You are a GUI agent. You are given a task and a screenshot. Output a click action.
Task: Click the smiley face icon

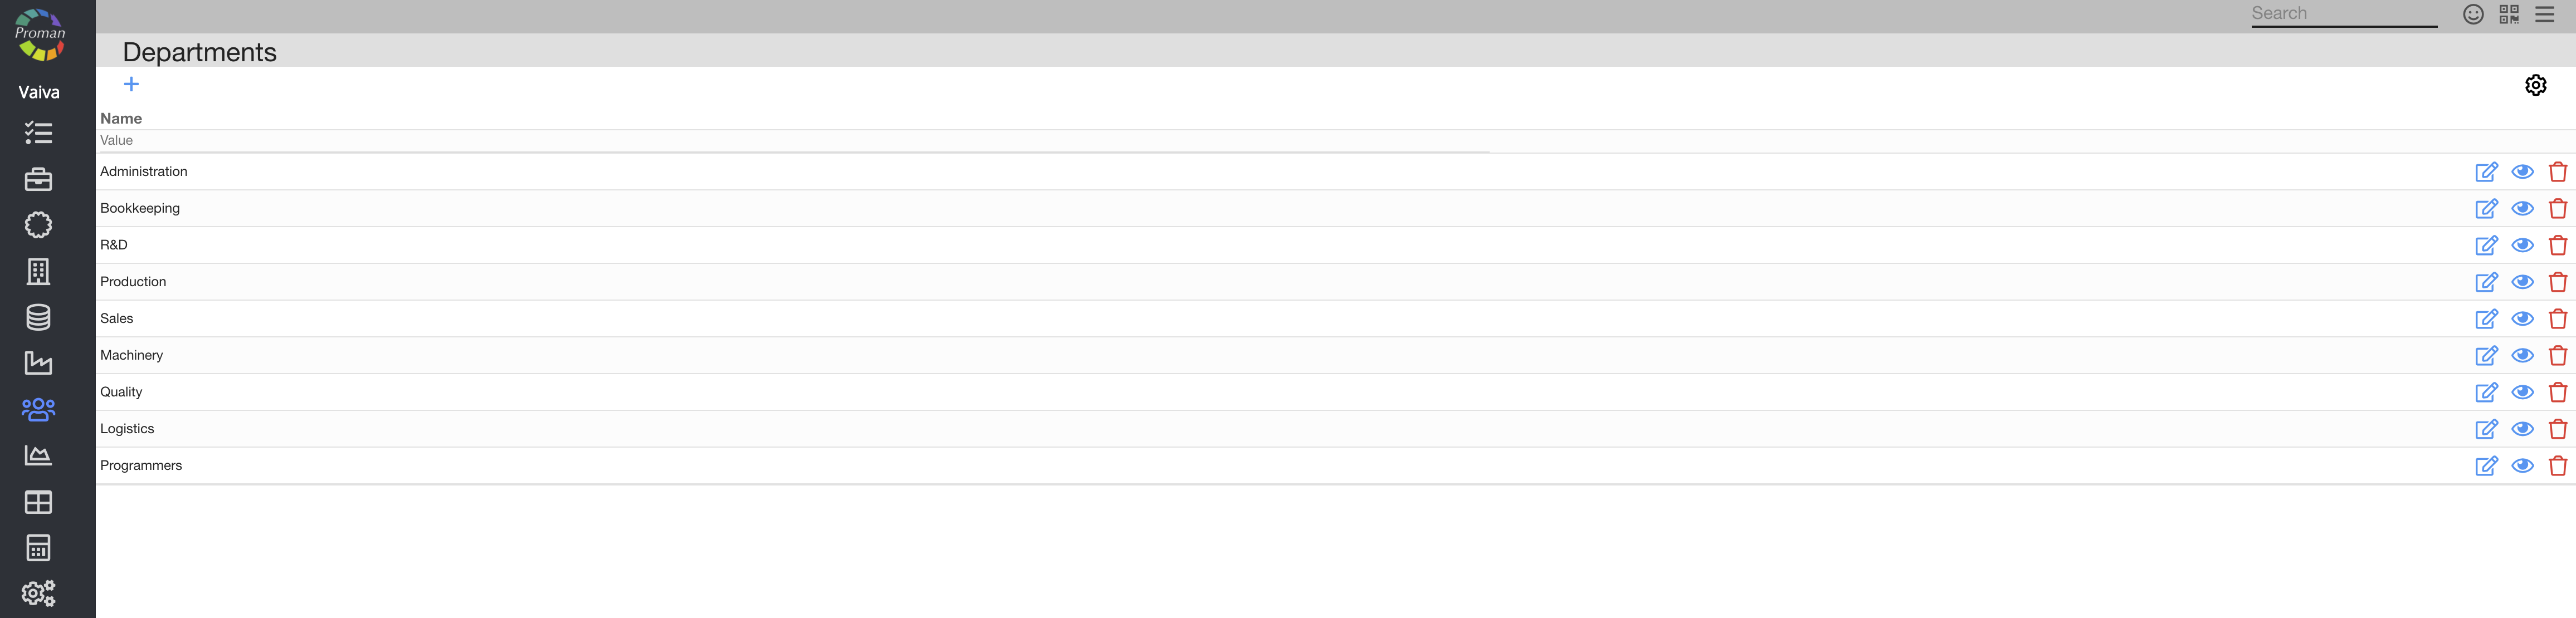[2472, 14]
